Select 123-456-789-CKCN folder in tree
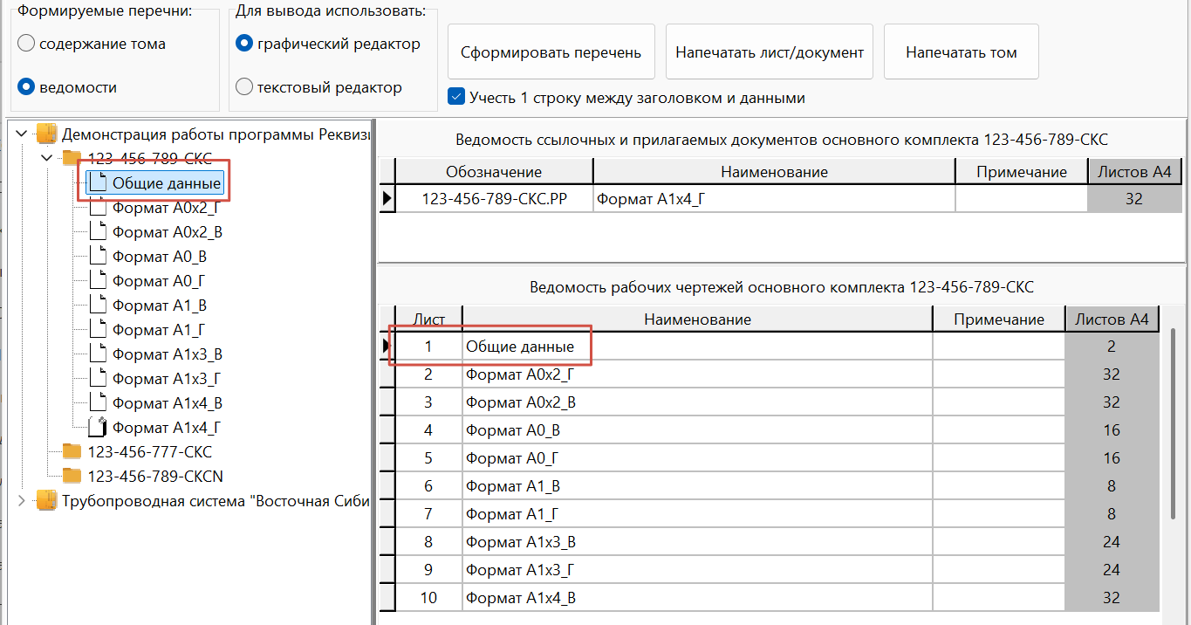 155,476
